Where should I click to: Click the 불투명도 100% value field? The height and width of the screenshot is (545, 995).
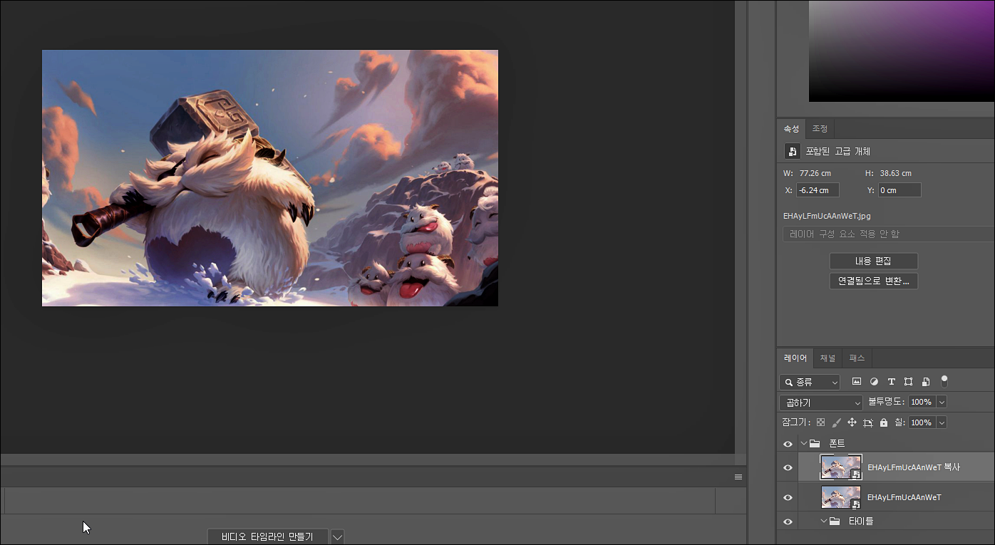922,403
